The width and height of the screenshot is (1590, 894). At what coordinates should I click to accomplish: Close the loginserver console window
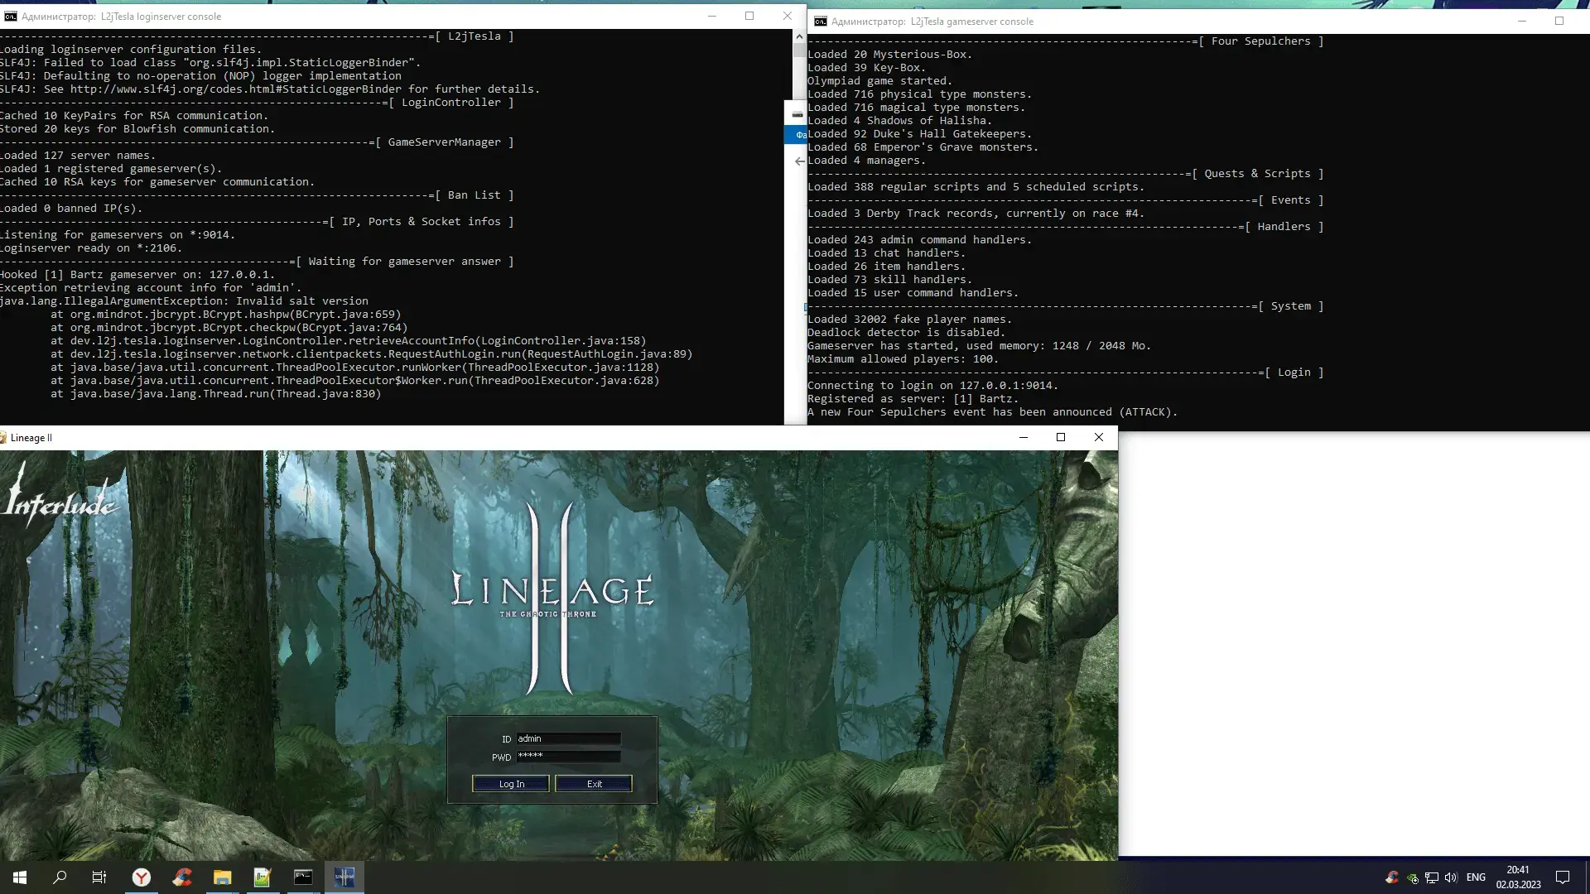(788, 16)
